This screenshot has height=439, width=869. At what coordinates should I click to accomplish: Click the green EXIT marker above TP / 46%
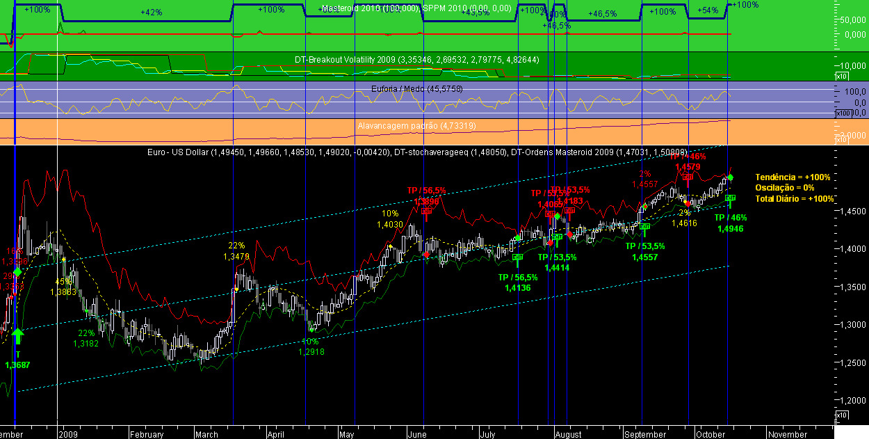[731, 198]
